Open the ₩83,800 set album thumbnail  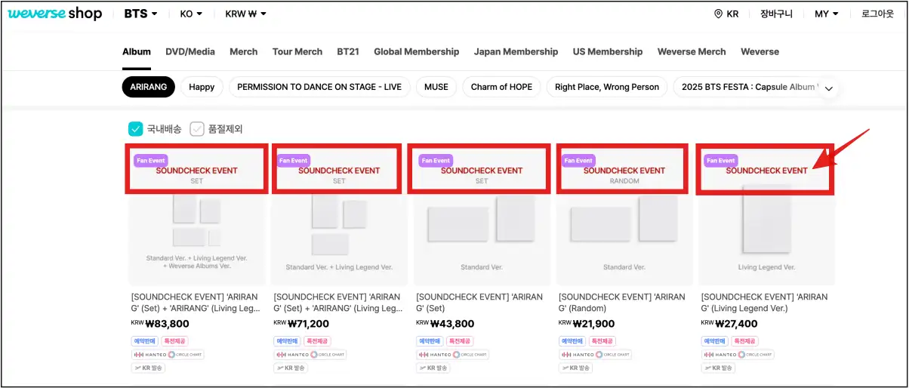(197, 215)
